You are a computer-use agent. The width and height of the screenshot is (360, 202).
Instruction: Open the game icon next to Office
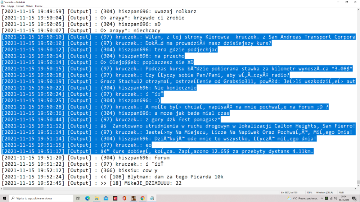pos(134,198)
